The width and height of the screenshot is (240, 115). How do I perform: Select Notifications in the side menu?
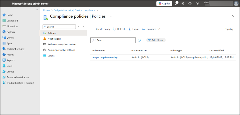(x=54, y=39)
